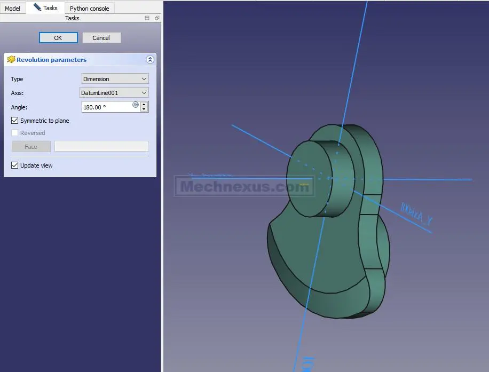Open the Python console tab

pyautogui.click(x=89, y=9)
